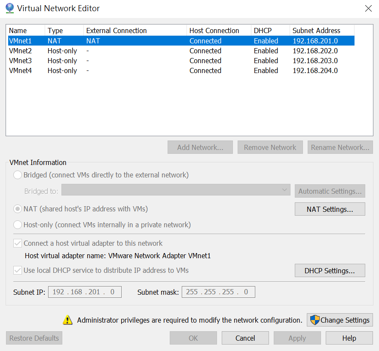Click Connected cell in VMnet3 row

pyautogui.click(x=205, y=61)
